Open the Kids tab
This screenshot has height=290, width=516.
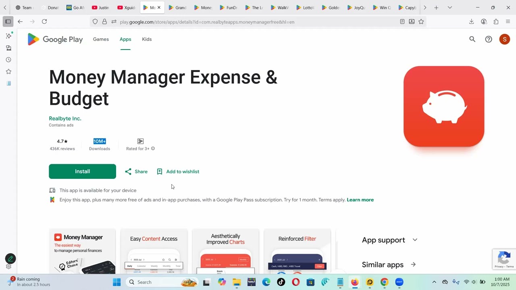click(x=147, y=39)
